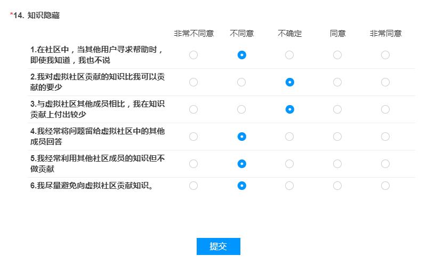Screen dimensions: 444x271
Task: Pick 不确定 for statement 4
Action: point(289,137)
